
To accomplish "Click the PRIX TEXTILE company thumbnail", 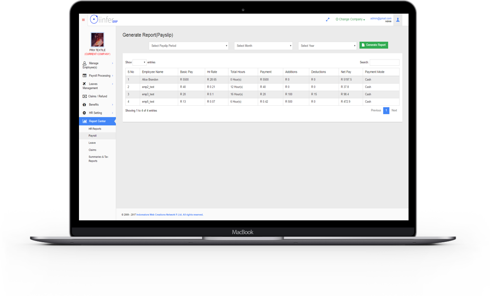I will 97,40.
